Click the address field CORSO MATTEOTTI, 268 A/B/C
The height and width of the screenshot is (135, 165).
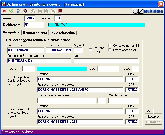point(80,90)
